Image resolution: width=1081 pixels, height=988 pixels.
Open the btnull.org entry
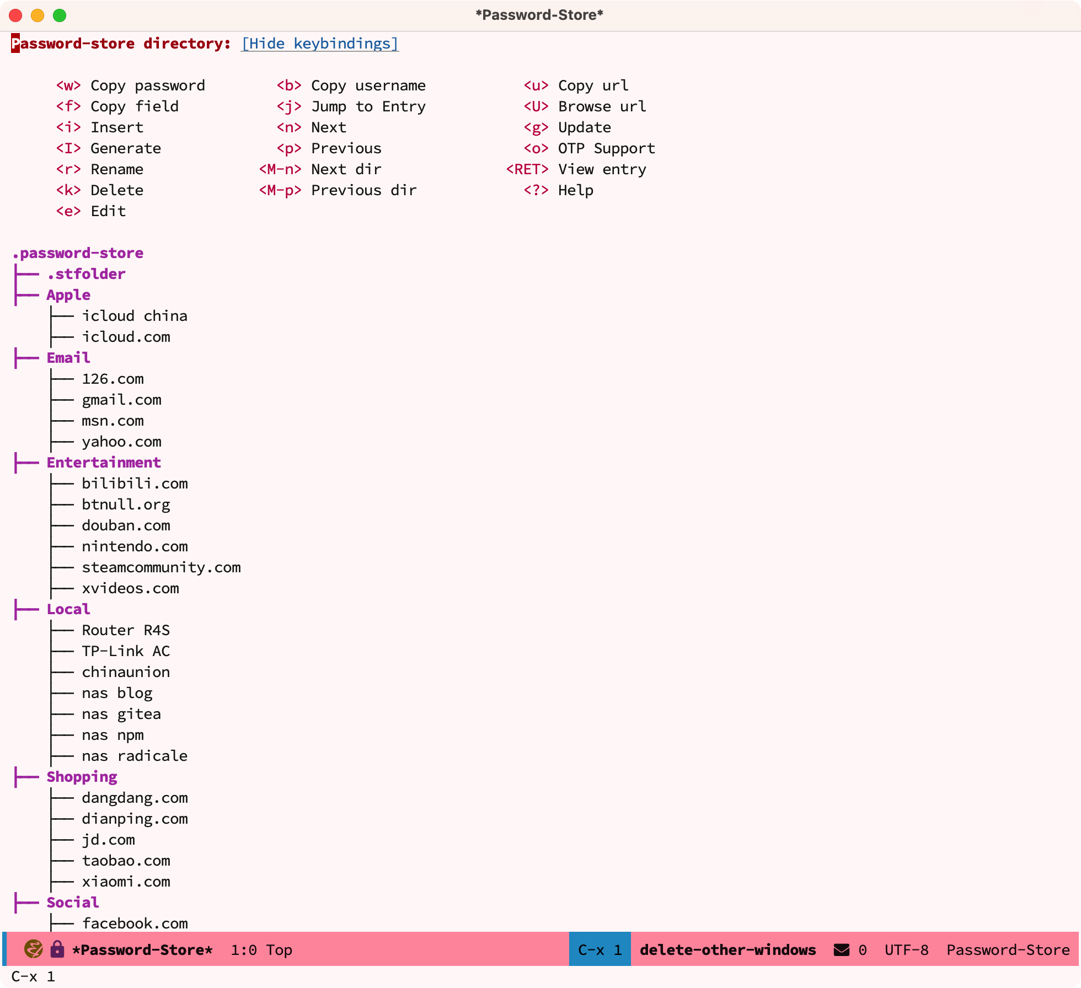(126, 504)
